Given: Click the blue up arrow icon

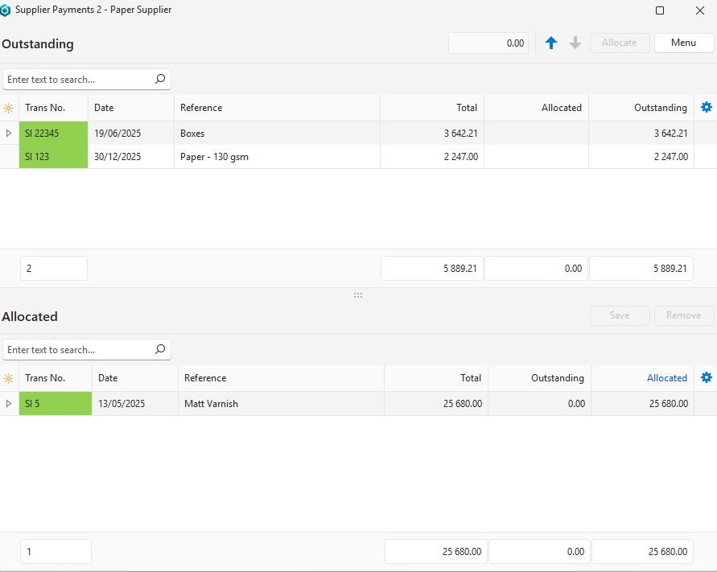Looking at the screenshot, I should pyautogui.click(x=551, y=43).
